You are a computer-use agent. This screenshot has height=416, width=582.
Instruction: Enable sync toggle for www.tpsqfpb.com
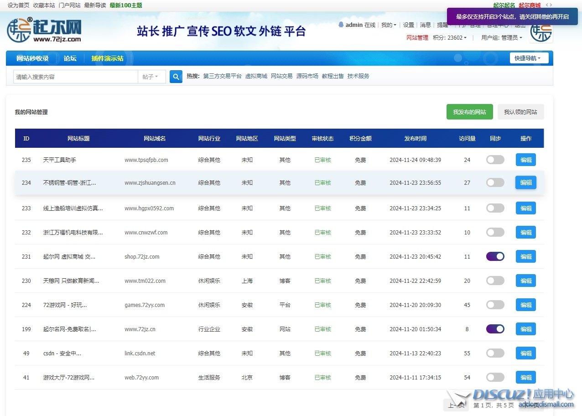(495, 160)
